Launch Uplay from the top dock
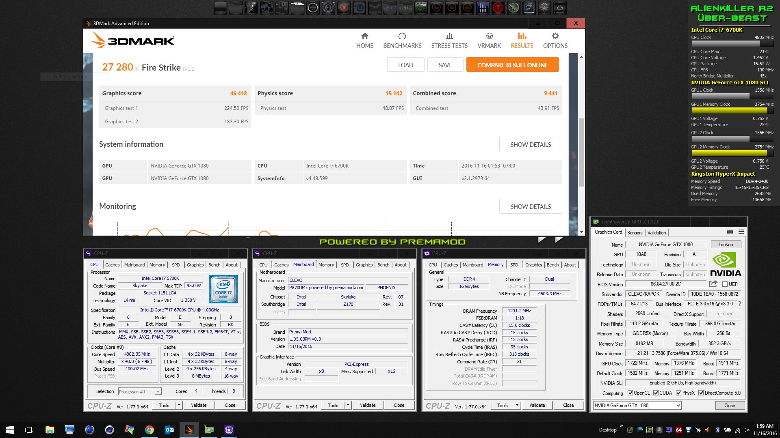 click(359, 8)
